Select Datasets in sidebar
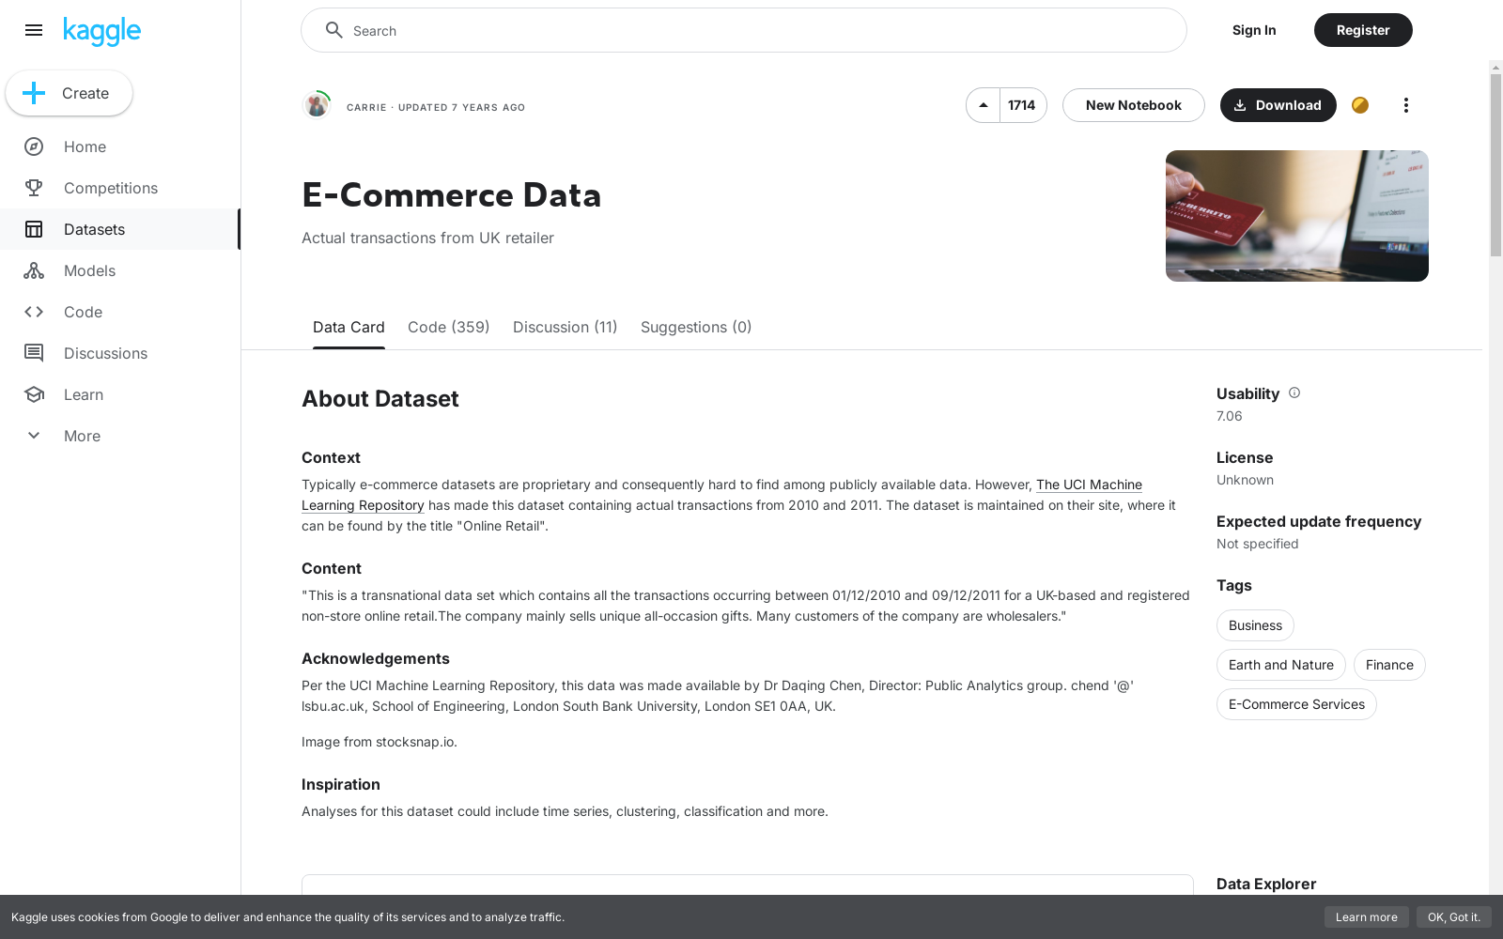This screenshot has width=1503, height=939. [120, 229]
